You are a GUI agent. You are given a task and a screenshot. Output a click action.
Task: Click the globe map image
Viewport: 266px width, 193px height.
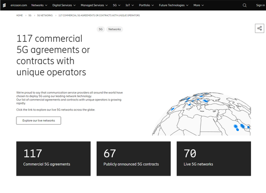(x=201, y=114)
